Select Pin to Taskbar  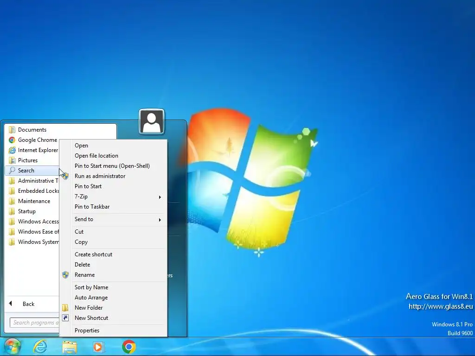pyautogui.click(x=113, y=207)
